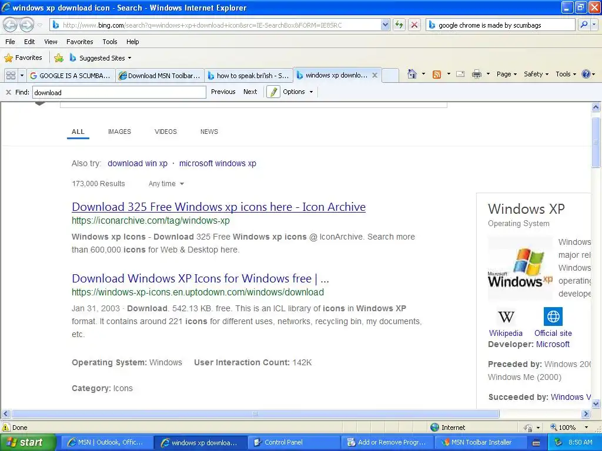Open RSS feeds icon
Viewport: 602px width, 451px height.
(x=437, y=75)
